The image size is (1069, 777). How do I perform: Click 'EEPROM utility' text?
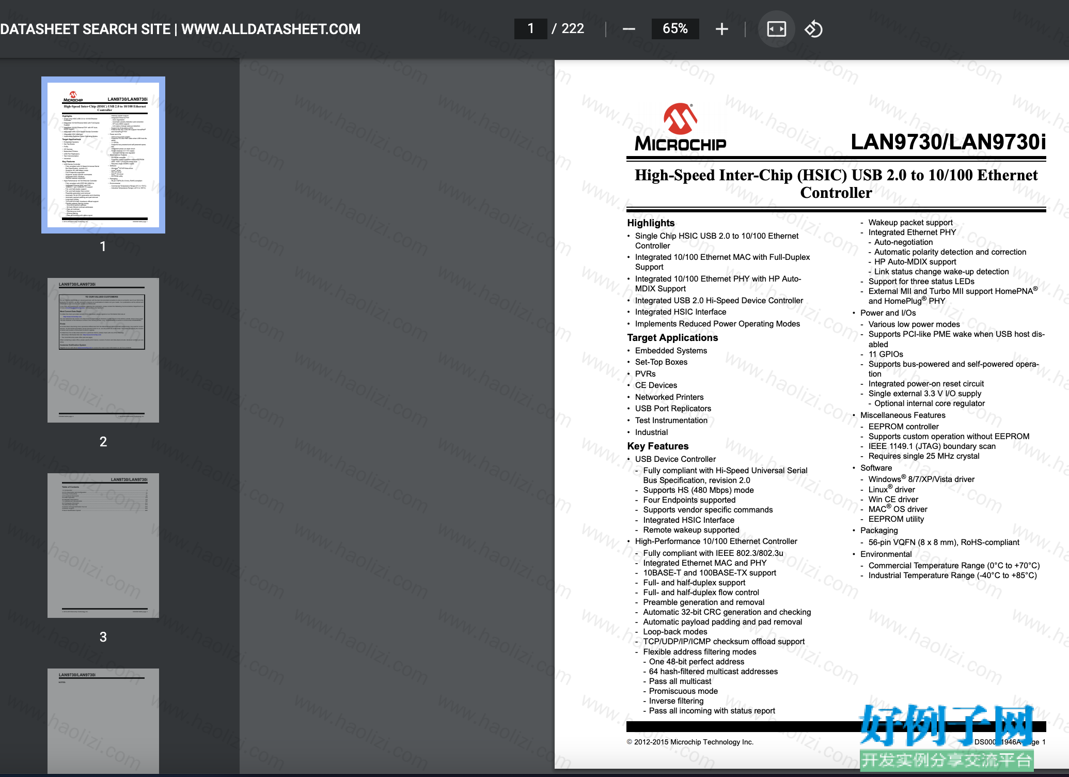pyautogui.click(x=896, y=519)
